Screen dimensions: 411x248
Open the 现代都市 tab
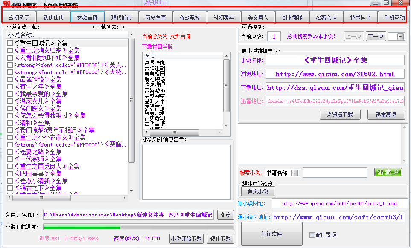click(121, 17)
